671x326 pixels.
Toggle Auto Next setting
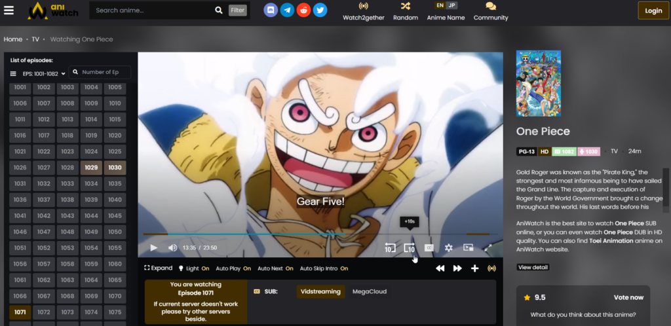pyautogui.click(x=275, y=268)
